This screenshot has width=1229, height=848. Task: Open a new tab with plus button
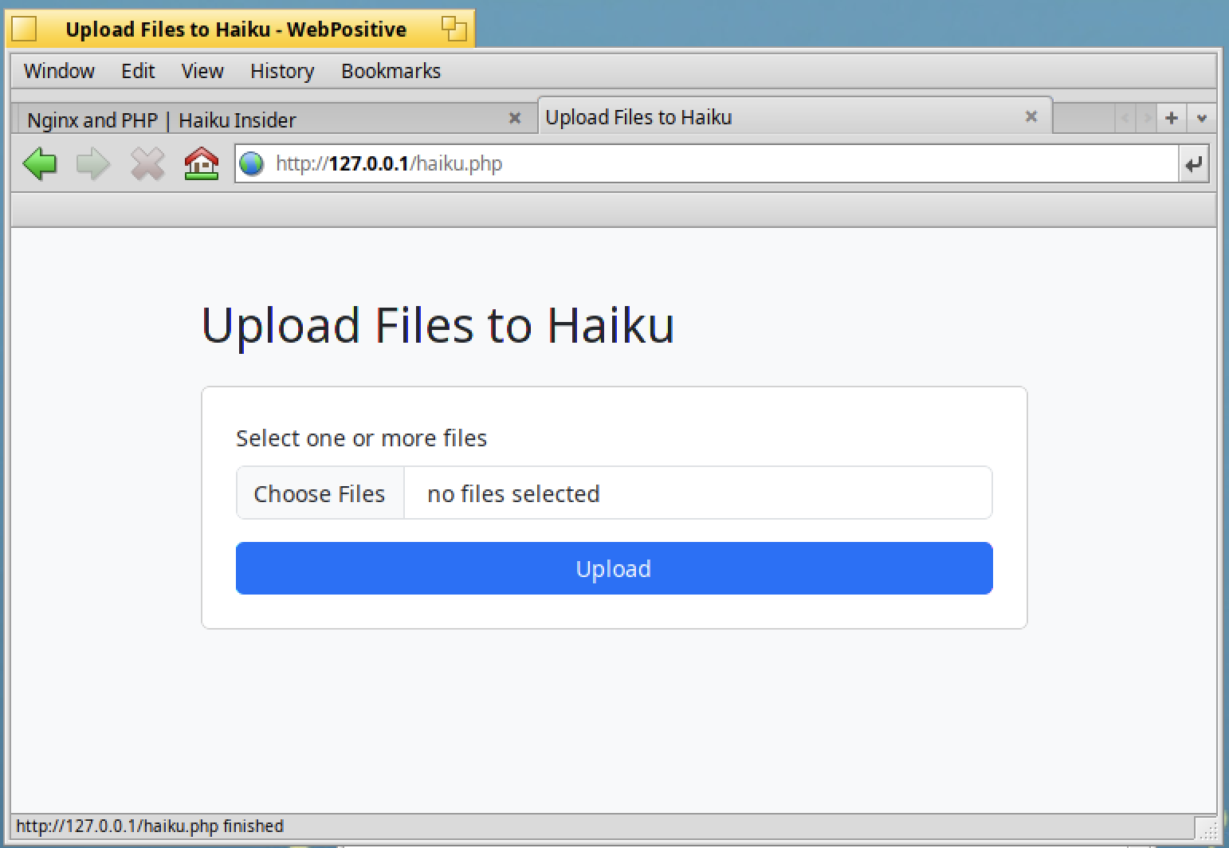[1172, 118]
